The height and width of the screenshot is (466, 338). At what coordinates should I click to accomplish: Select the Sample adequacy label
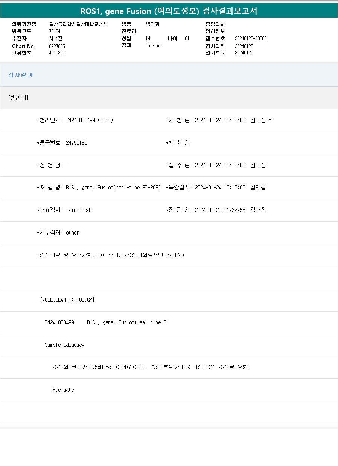point(64,345)
